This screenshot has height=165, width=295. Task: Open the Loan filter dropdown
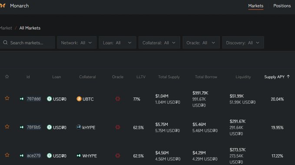[117, 42]
